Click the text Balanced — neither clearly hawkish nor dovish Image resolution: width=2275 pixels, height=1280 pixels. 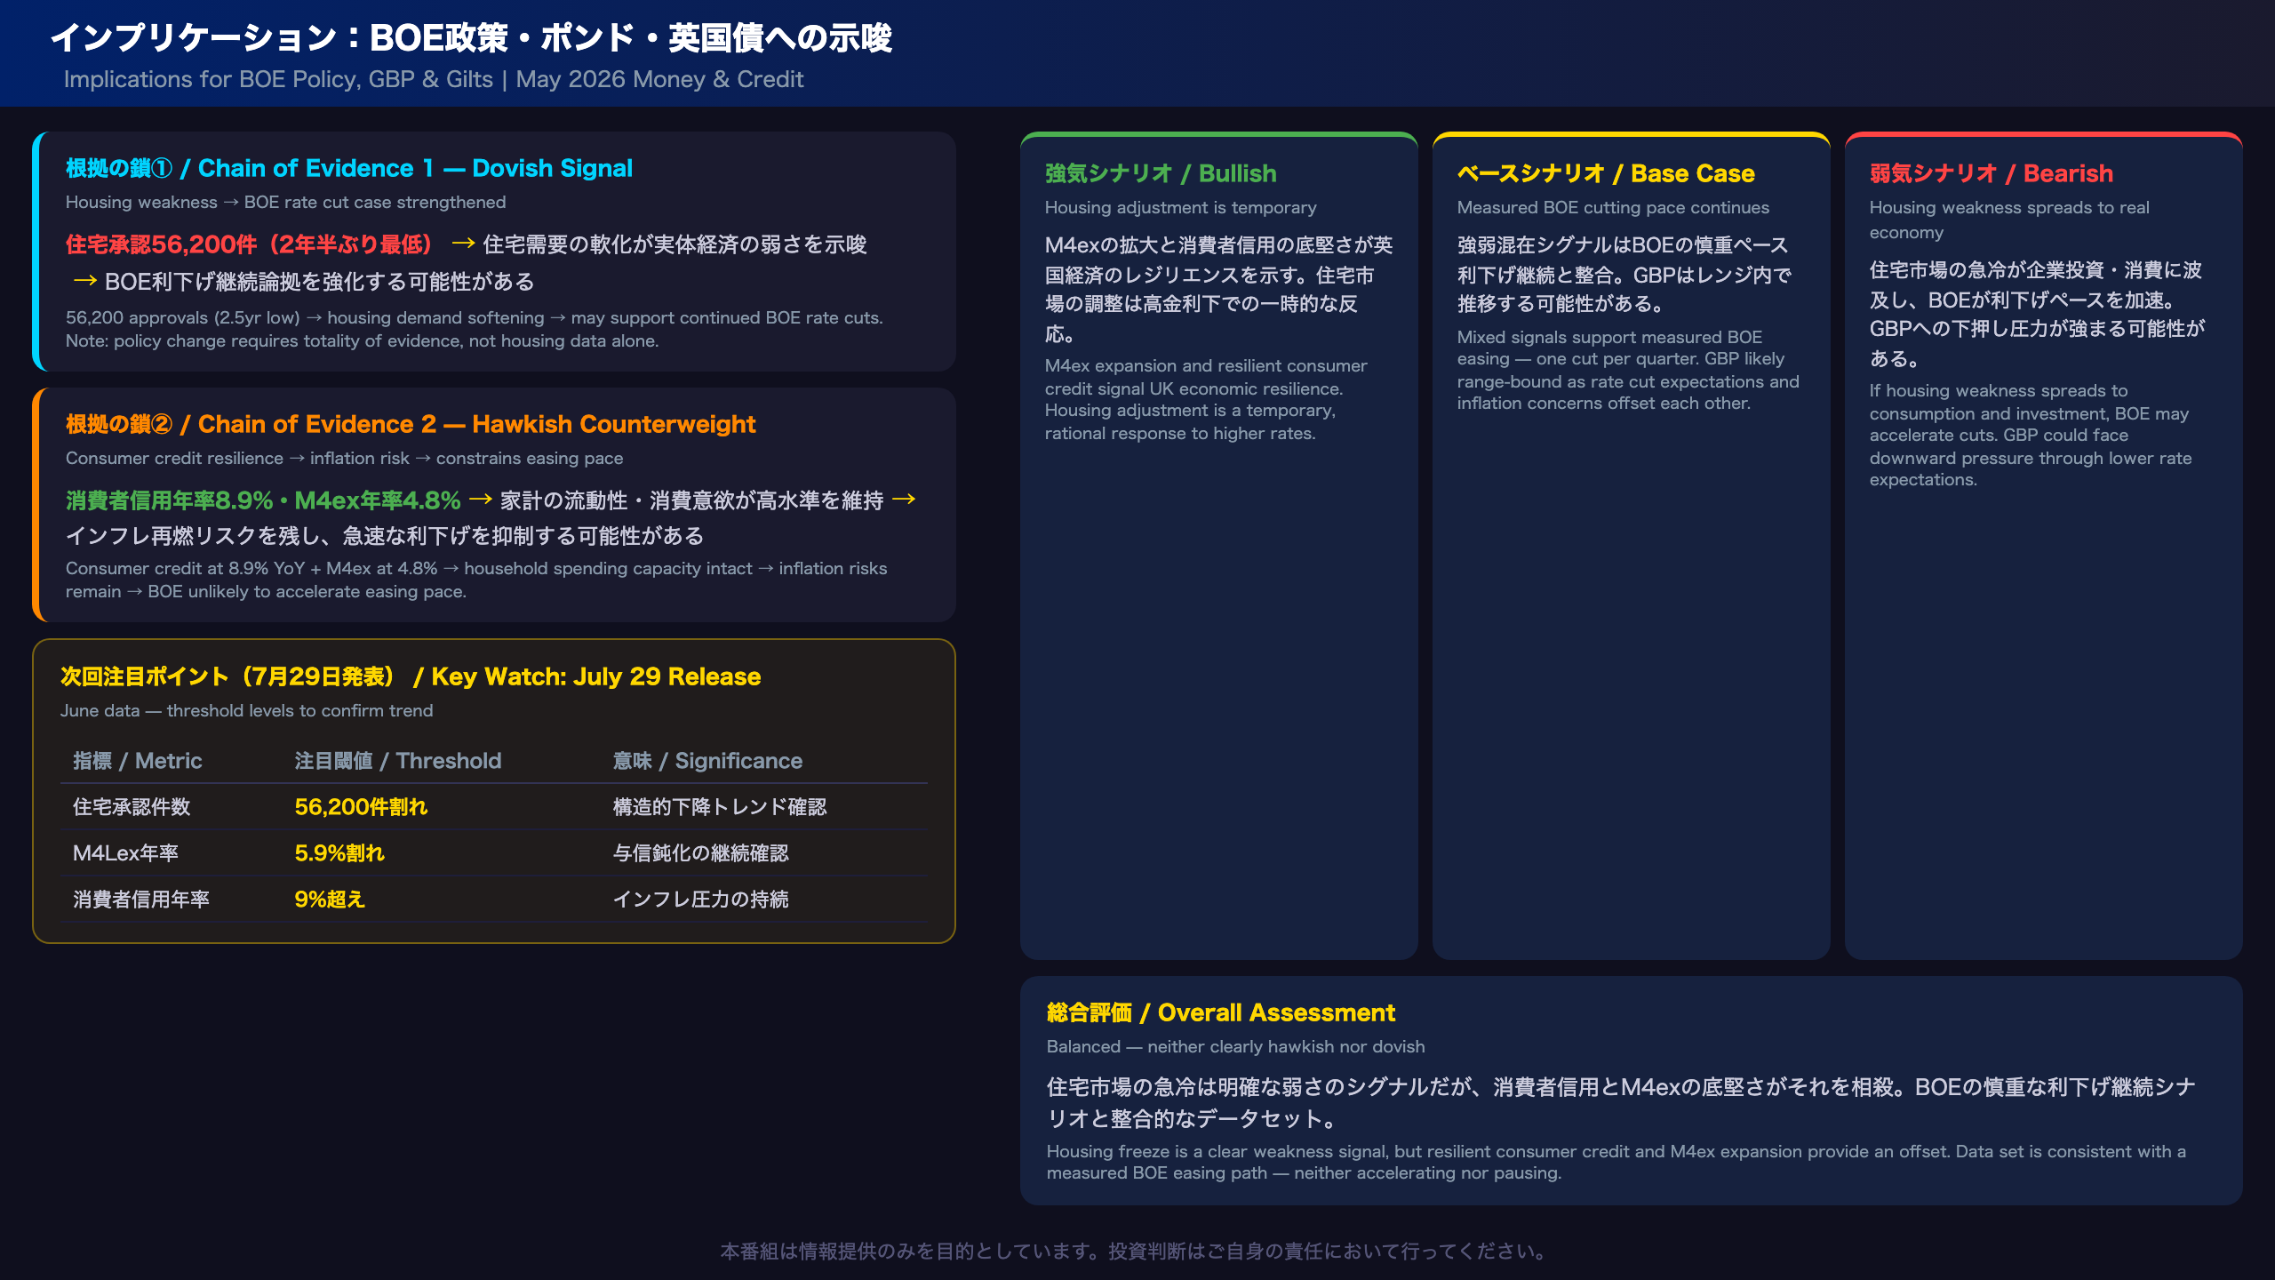point(1235,1047)
